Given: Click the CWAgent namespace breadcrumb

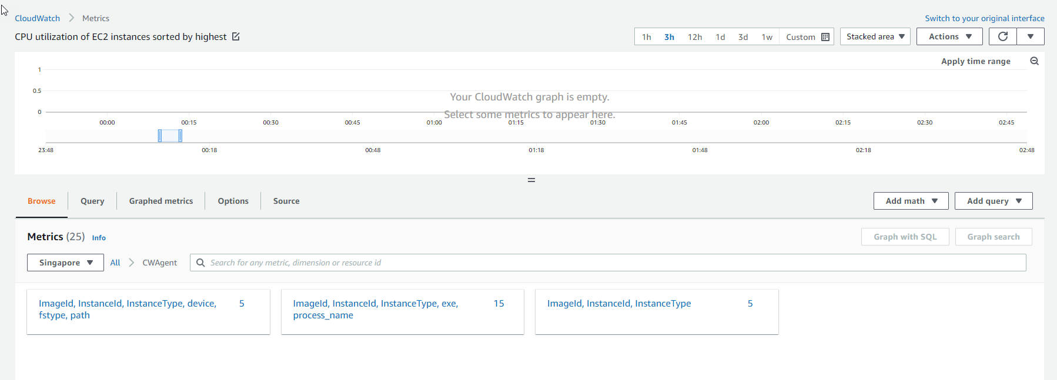Looking at the screenshot, I should 160,263.
